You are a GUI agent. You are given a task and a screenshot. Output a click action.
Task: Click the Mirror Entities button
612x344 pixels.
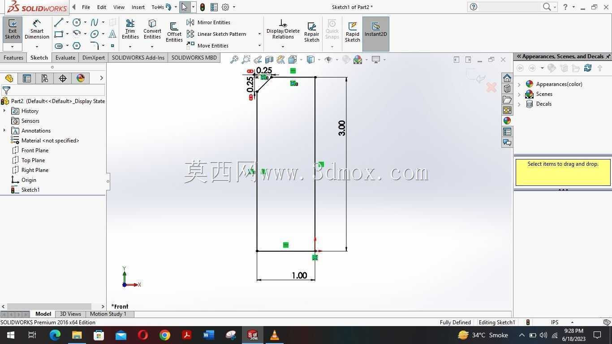[x=209, y=22]
